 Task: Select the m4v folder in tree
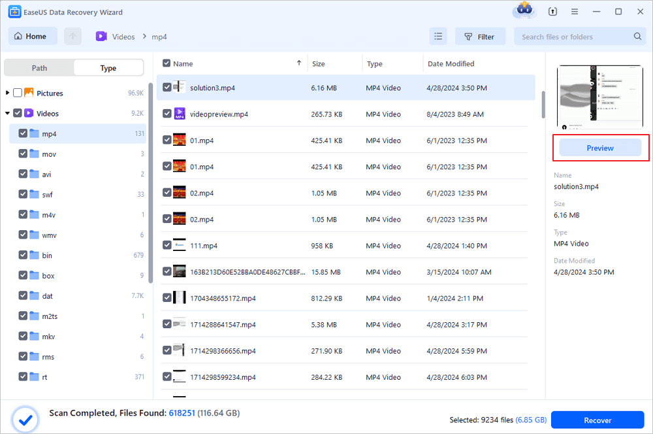click(78, 214)
